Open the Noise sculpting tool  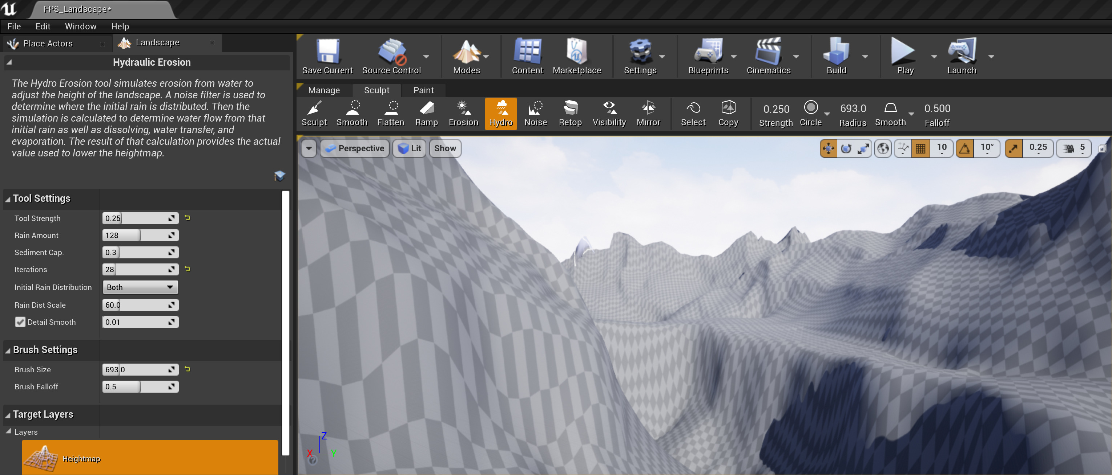[x=535, y=113]
